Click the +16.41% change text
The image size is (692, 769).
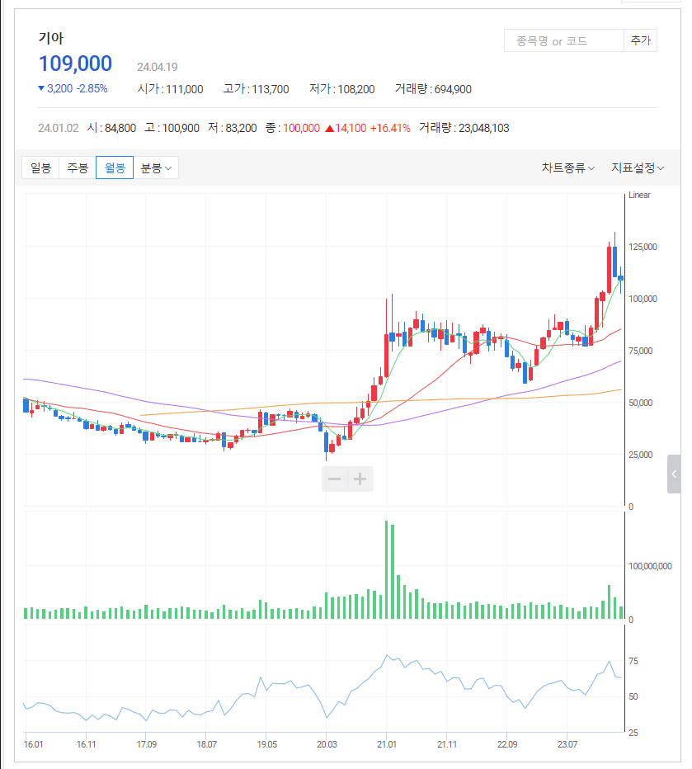[390, 128]
